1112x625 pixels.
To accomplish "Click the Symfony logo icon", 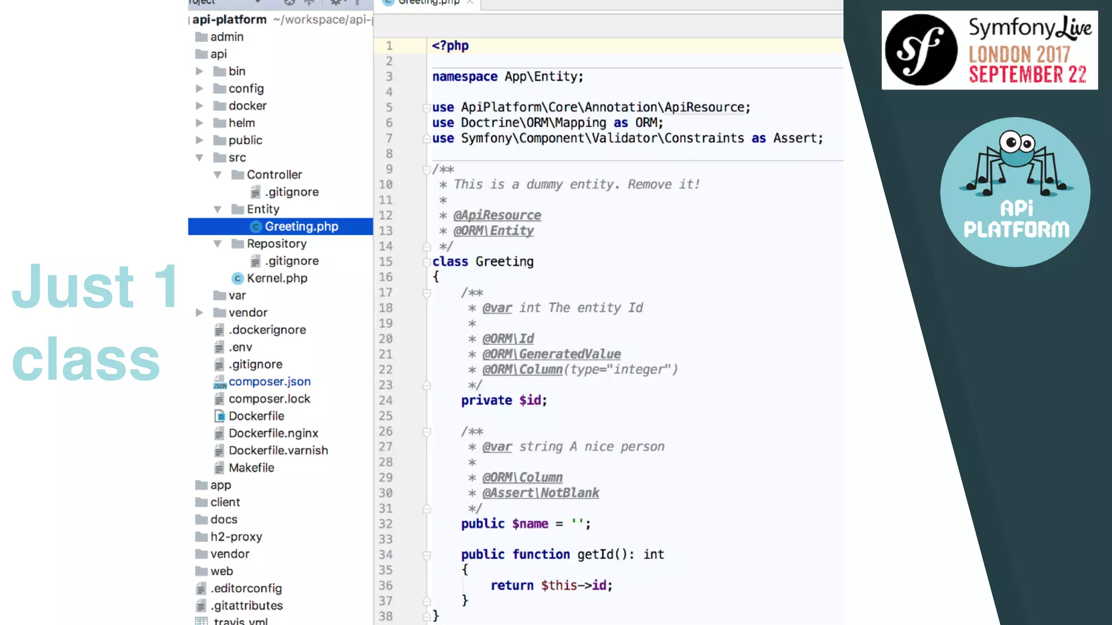I will point(921,50).
